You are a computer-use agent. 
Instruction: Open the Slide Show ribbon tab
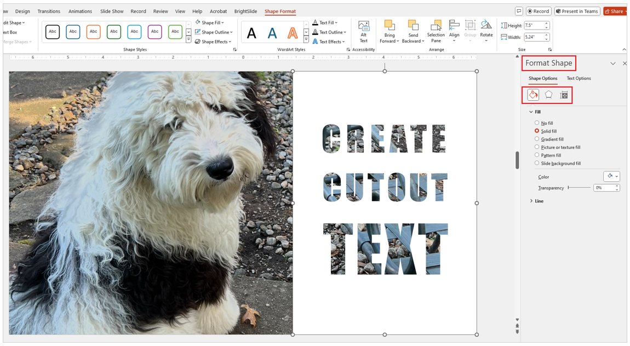112,11
